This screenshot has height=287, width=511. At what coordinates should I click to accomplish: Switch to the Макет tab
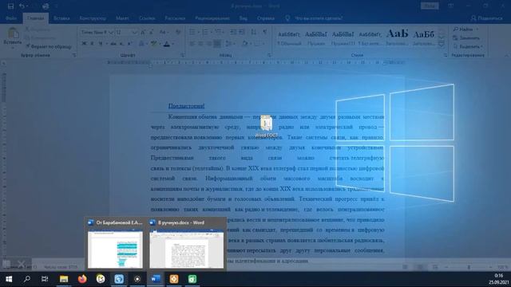click(x=122, y=18)
